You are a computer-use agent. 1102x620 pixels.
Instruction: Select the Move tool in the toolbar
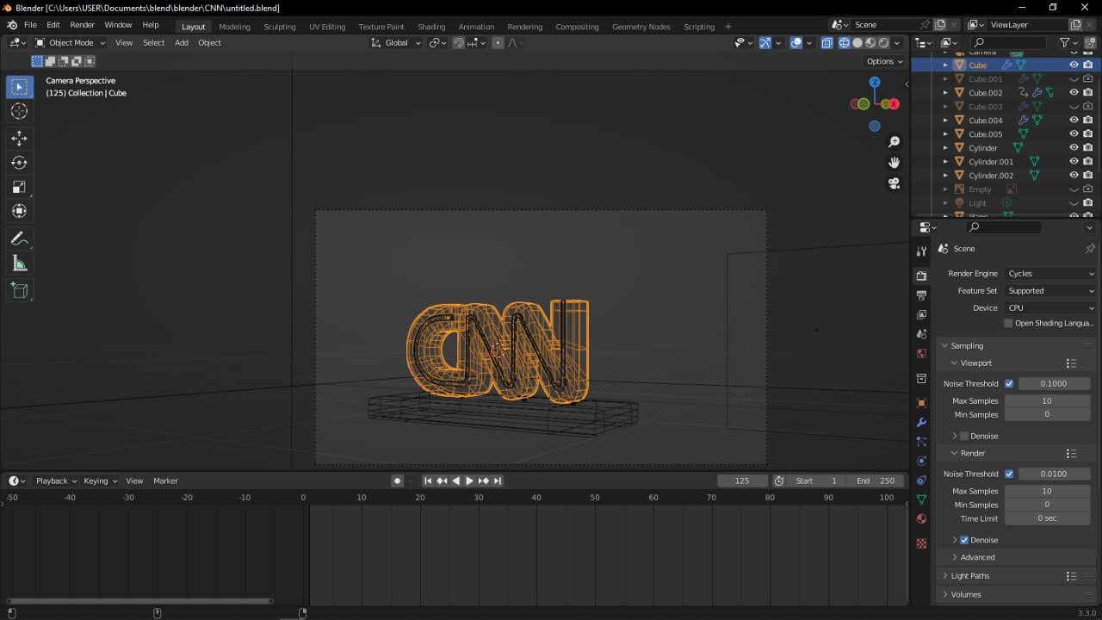coord(20,138)
